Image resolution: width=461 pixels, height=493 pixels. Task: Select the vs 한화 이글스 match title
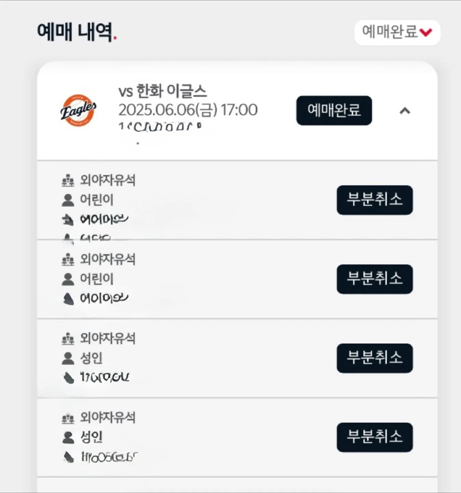tap(163, 91)
